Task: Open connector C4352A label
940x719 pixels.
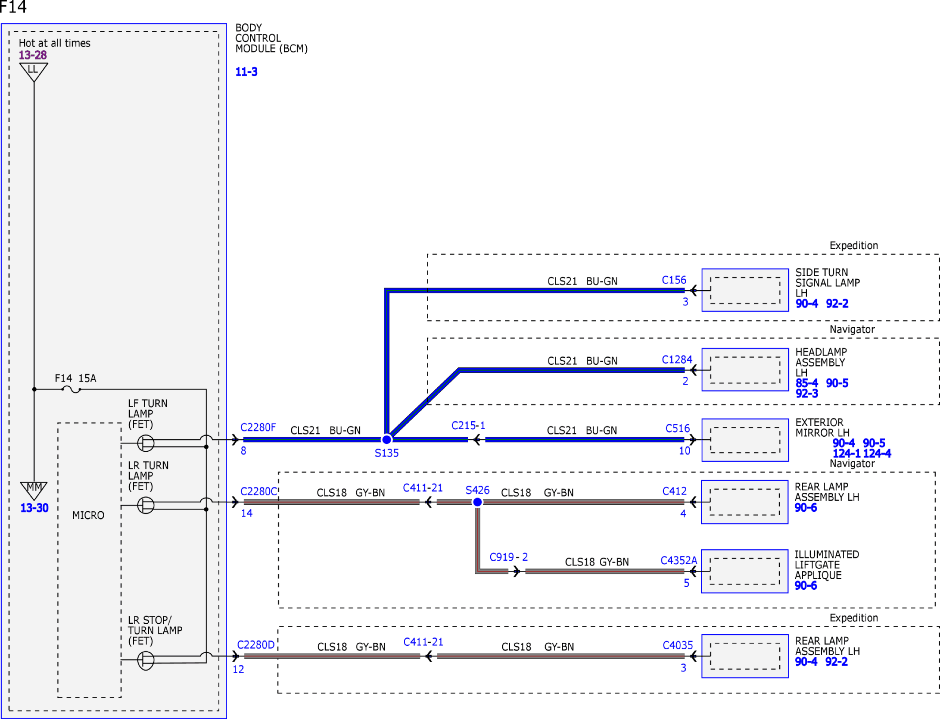Action: pos(679,561)
